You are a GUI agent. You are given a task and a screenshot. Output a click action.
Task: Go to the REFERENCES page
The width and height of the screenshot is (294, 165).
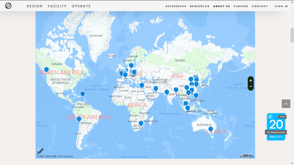[x=175, y=6]
